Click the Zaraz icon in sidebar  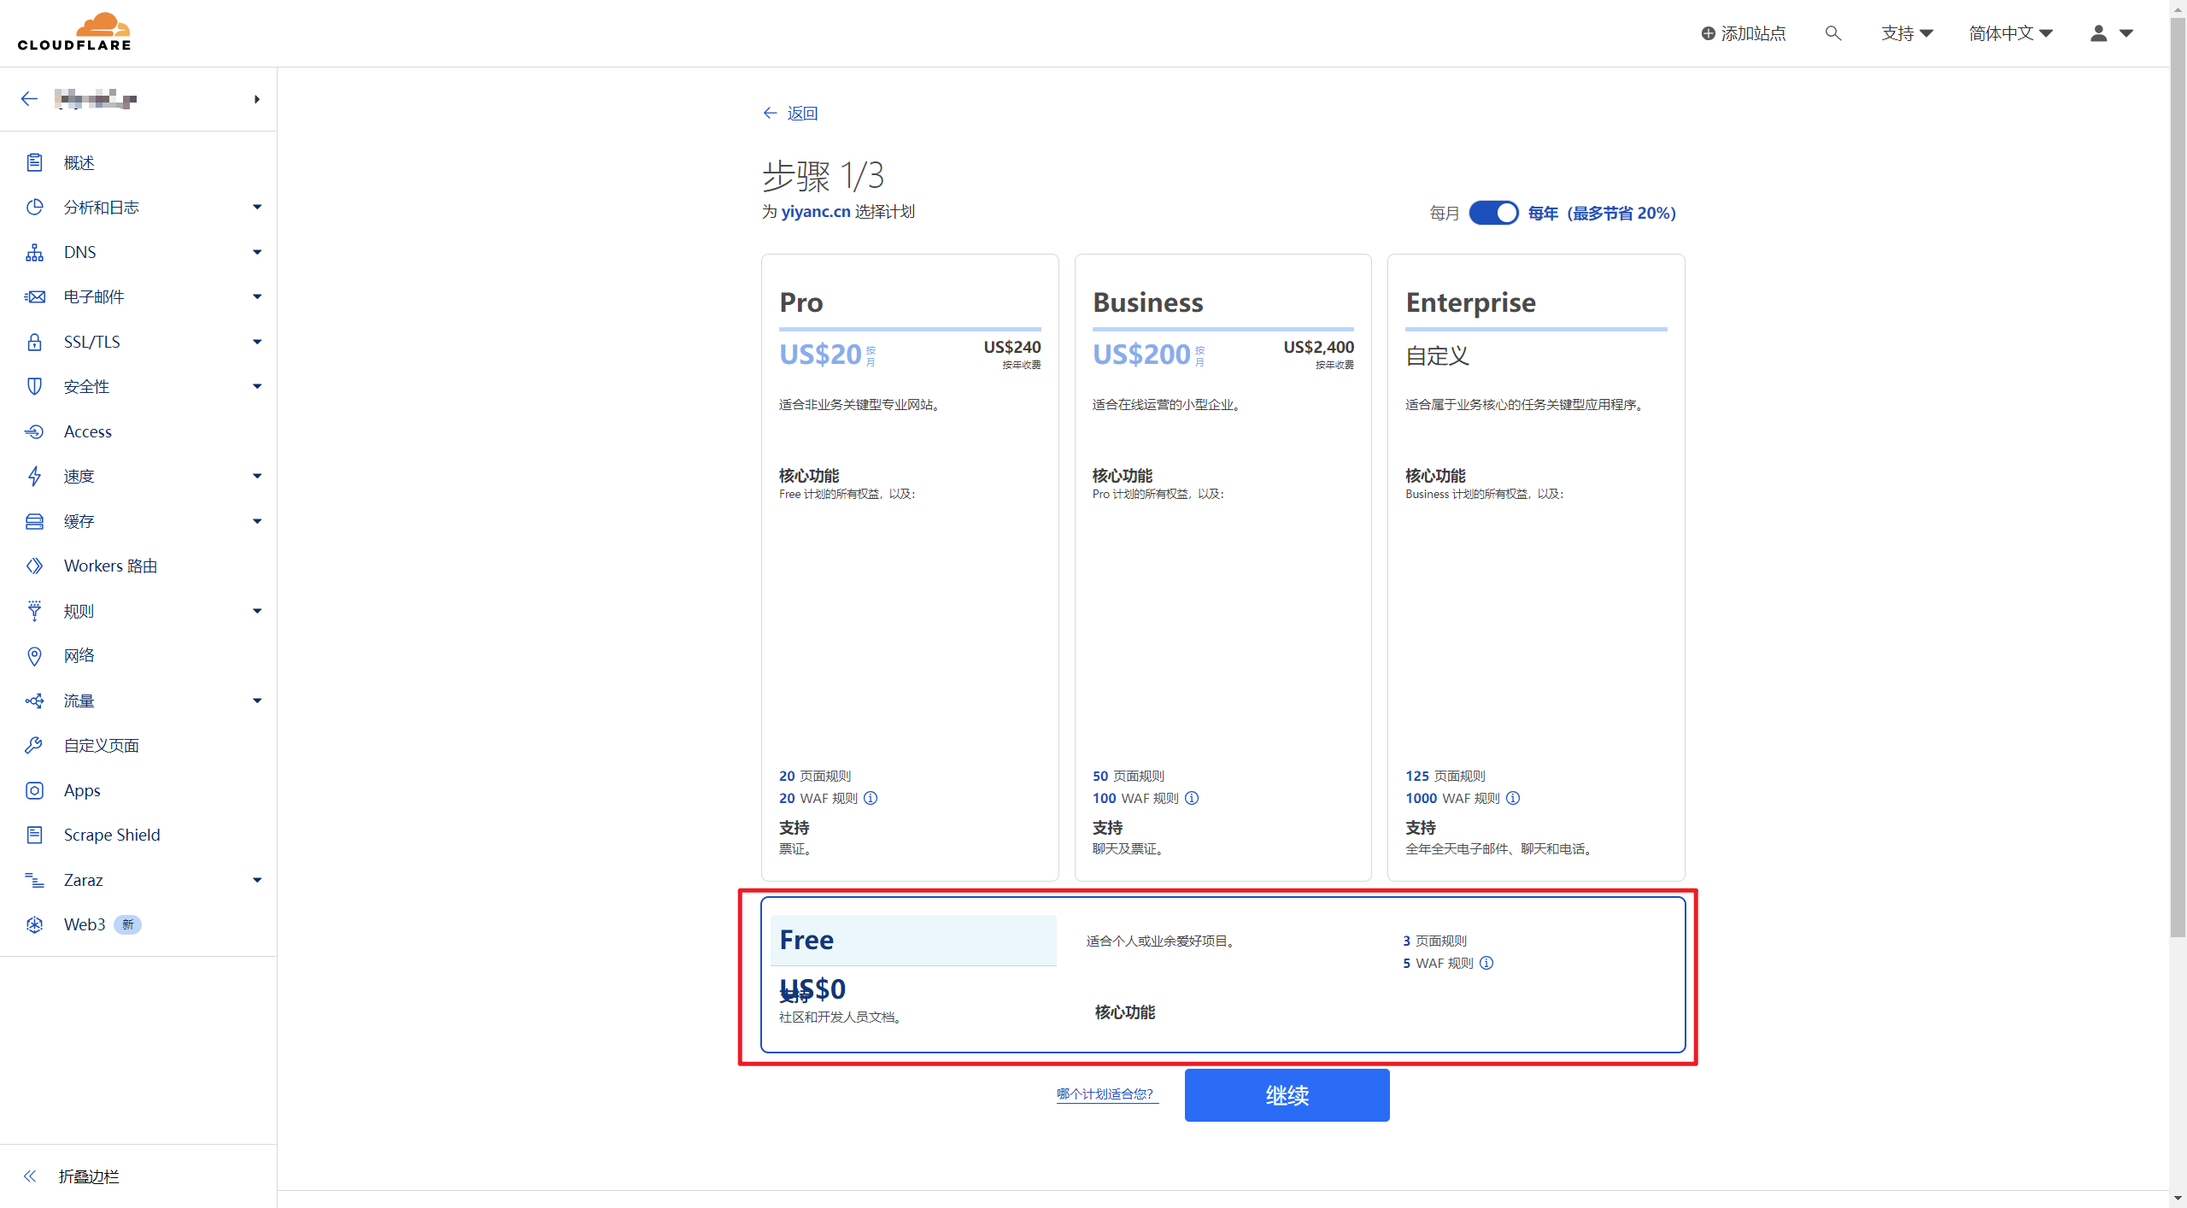pyautogui.click(x=34, y=880)
